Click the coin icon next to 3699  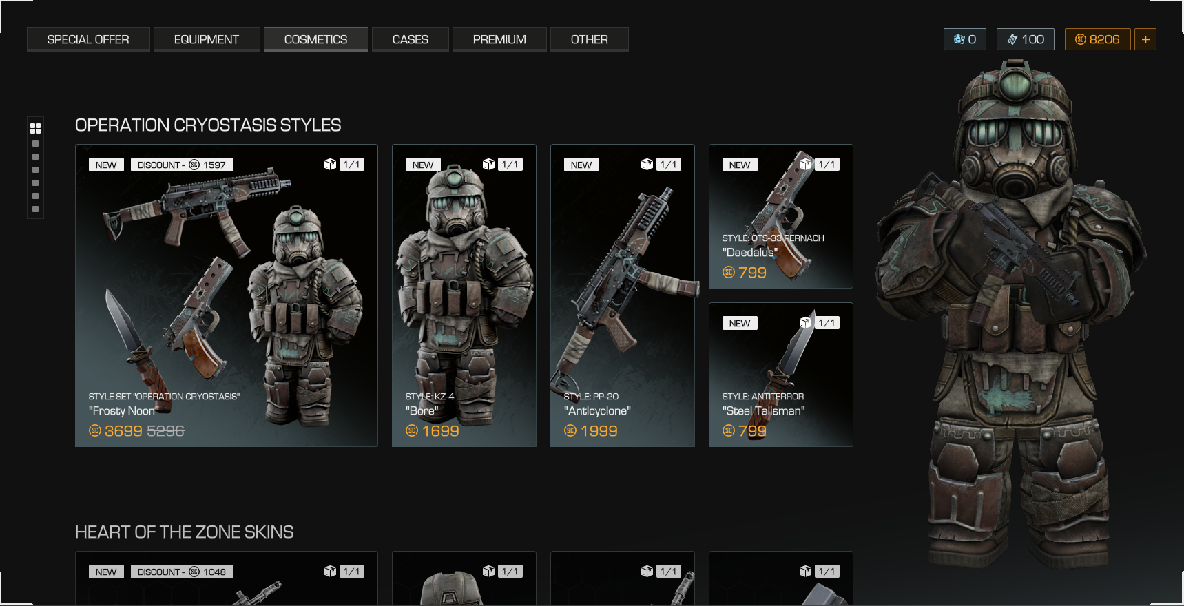pyautogui.click(x=95, y=430)
